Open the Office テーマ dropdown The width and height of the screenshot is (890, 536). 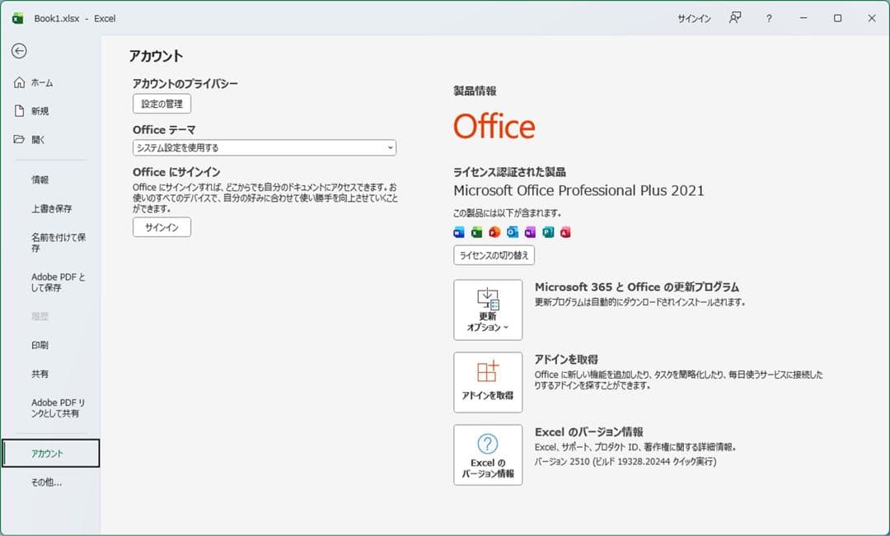point(264,147)
